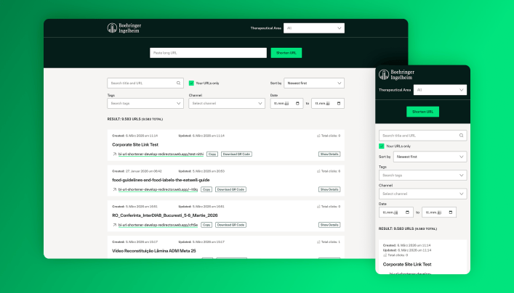Show Details for RO_Conferinta entry
Image resolution: width=514 pixels, height=293 pixels.
329,225
